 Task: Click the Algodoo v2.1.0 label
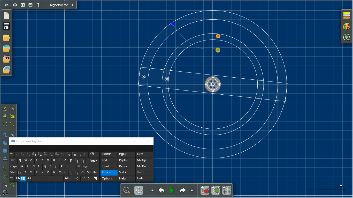pyautogui.click(x=62, y=5)
